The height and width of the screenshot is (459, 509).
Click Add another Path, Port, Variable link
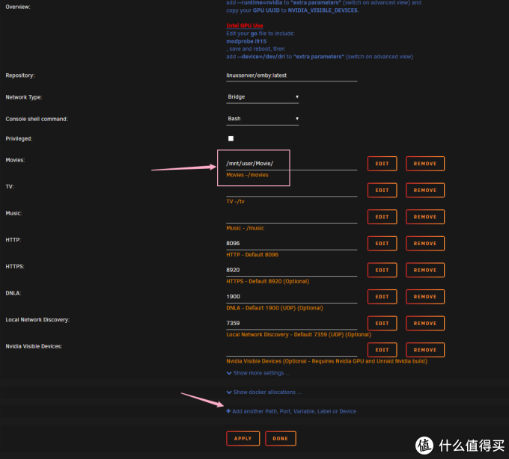(291, 411)
